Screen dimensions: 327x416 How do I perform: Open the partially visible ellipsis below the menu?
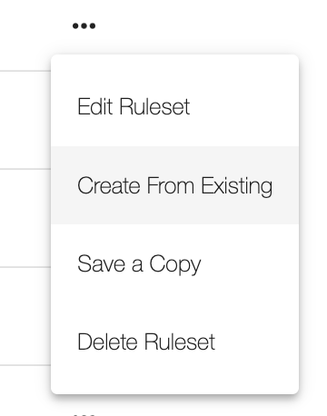click(84, 414)
